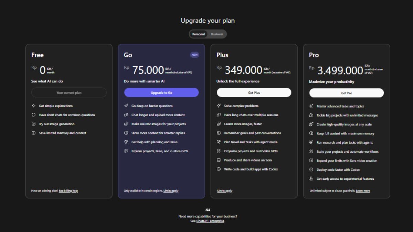Click the GPTs icon beside "Explore projects, tasks, and custom GPTs"
This screenshot has width=413, height=232.
tap(126, 151)
